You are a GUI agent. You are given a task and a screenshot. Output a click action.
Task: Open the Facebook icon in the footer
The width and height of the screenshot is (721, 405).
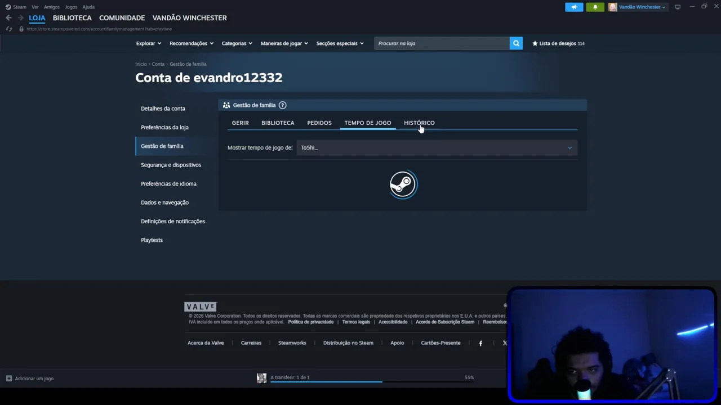click(480, 343)
